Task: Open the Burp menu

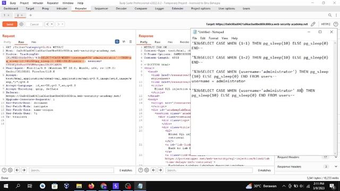Action: coord(13,3)
